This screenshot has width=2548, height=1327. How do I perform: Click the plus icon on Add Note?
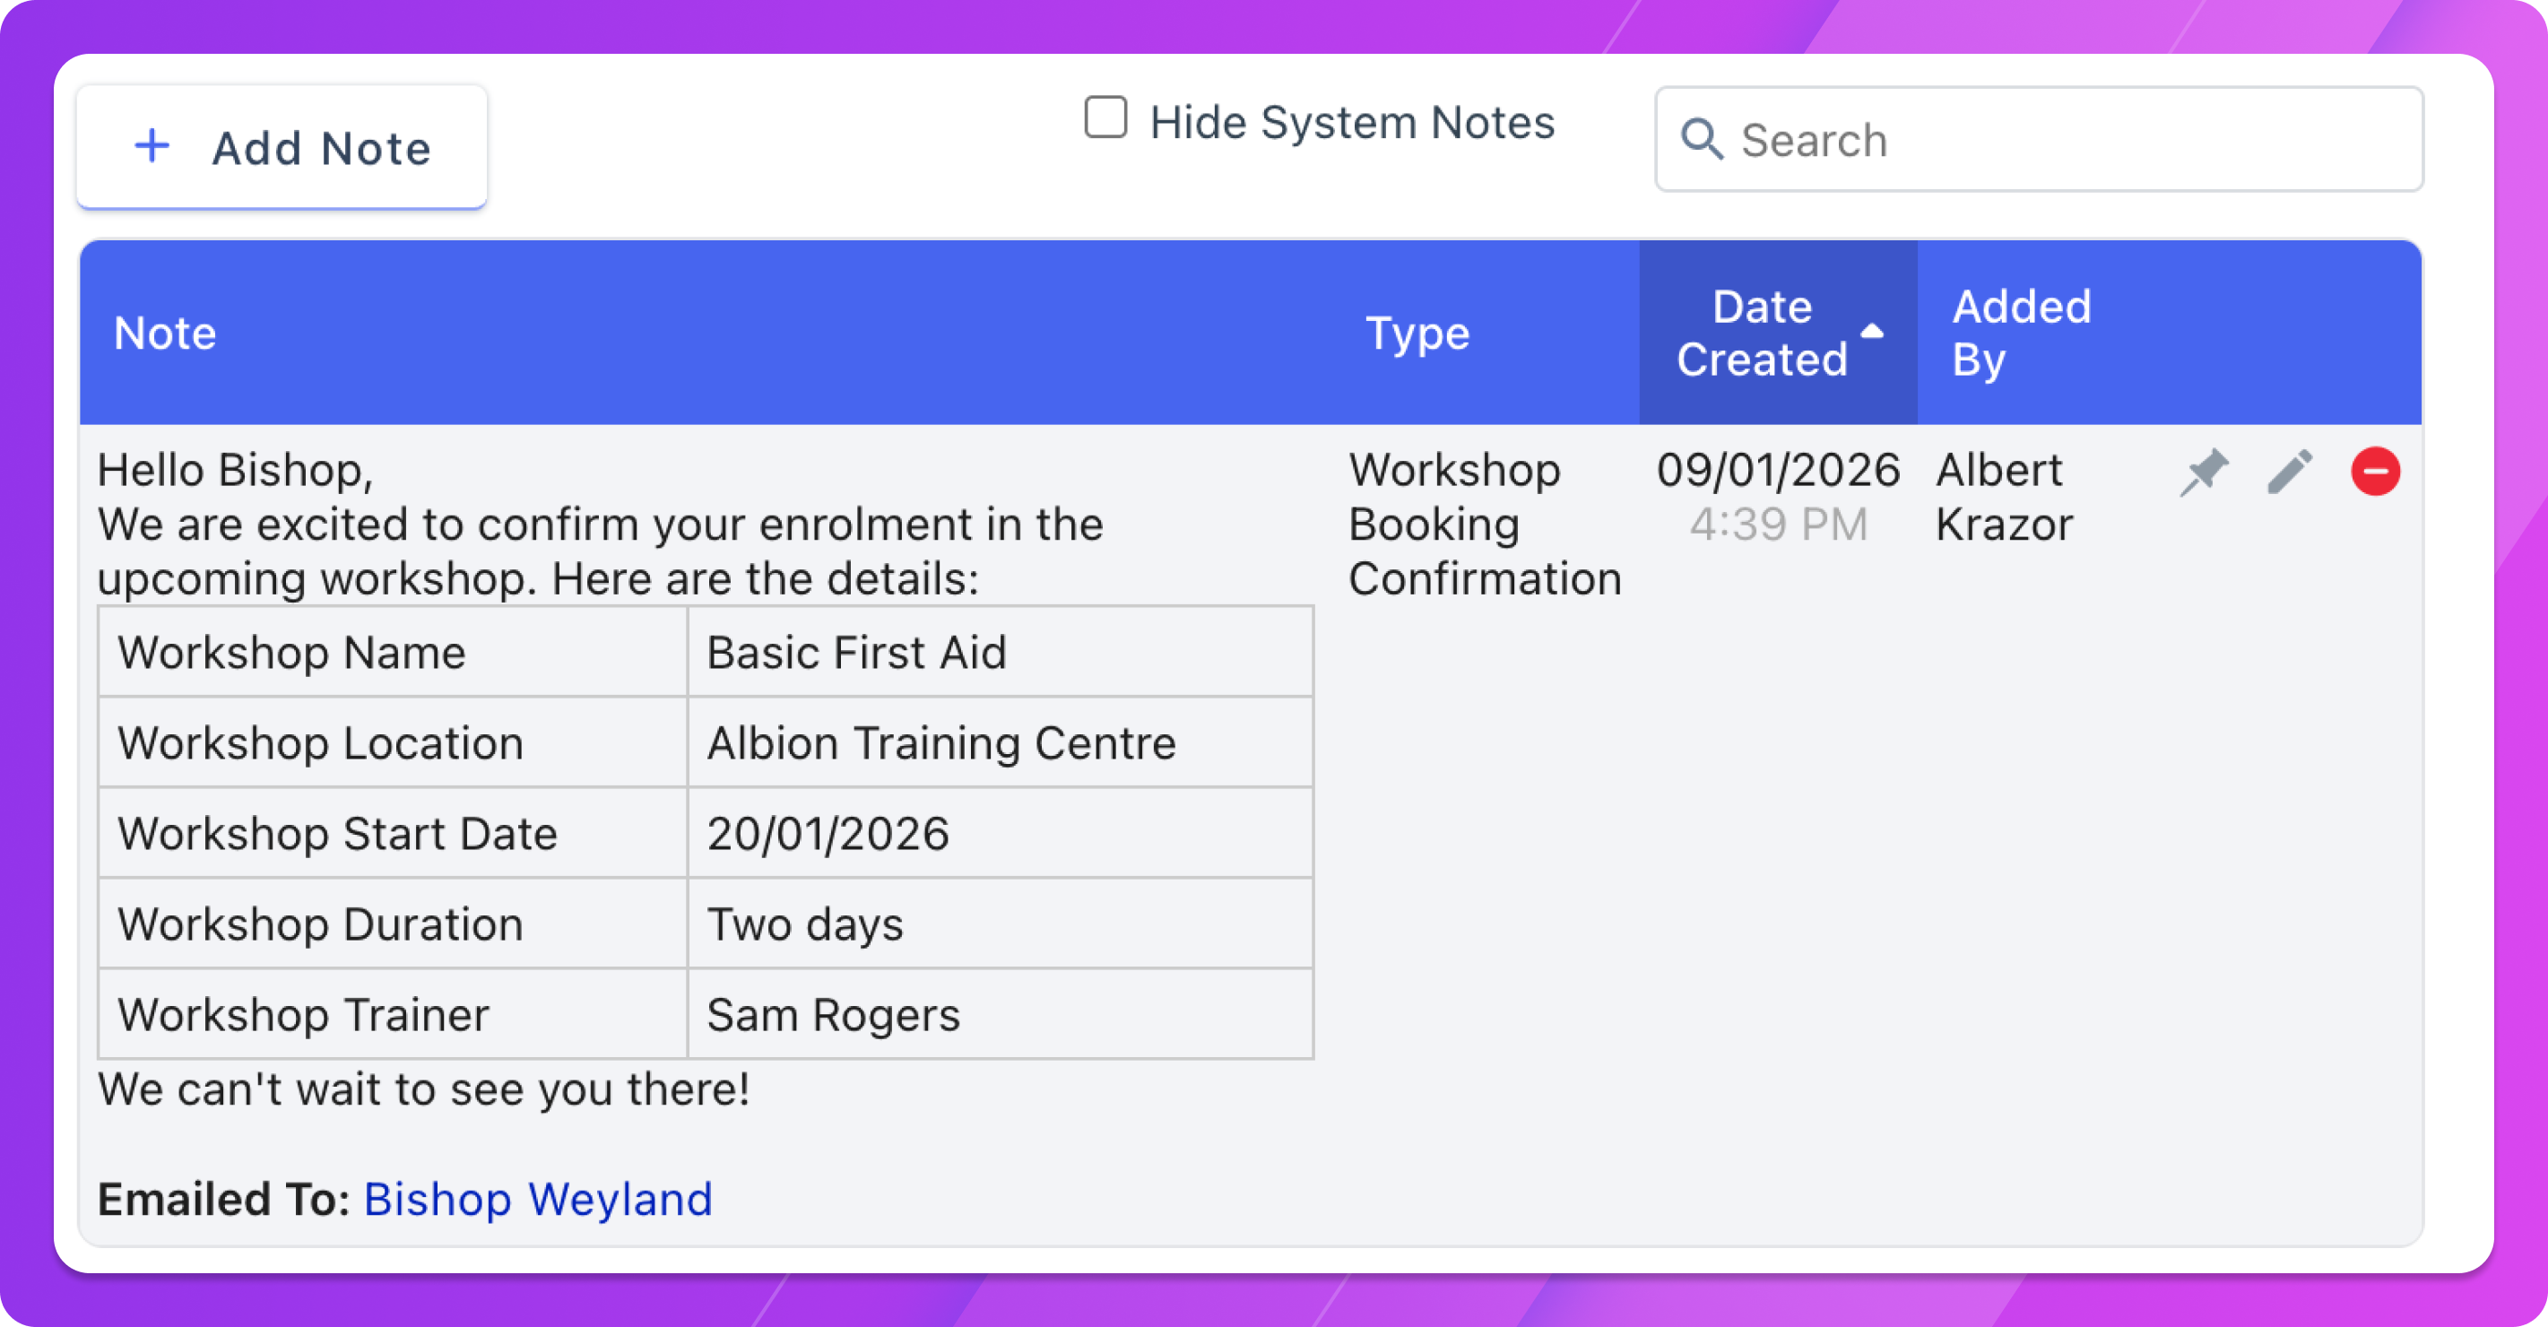pos(152,146)
